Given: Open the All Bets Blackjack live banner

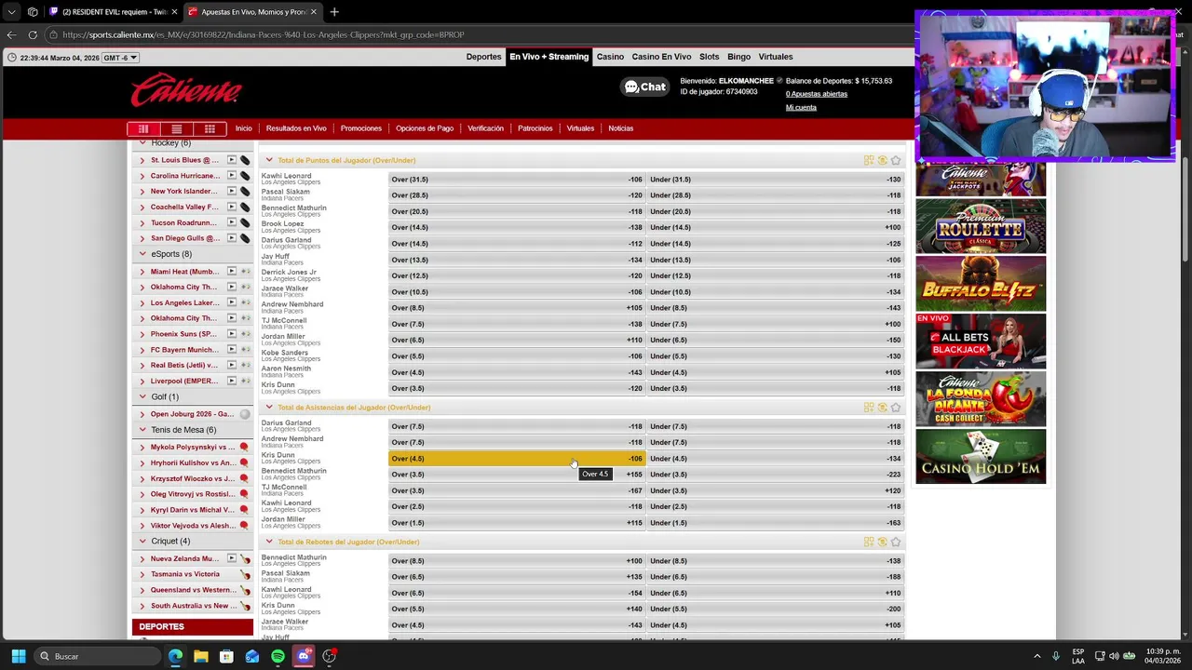Looking at the screenshot, I should tap(981, 342).
